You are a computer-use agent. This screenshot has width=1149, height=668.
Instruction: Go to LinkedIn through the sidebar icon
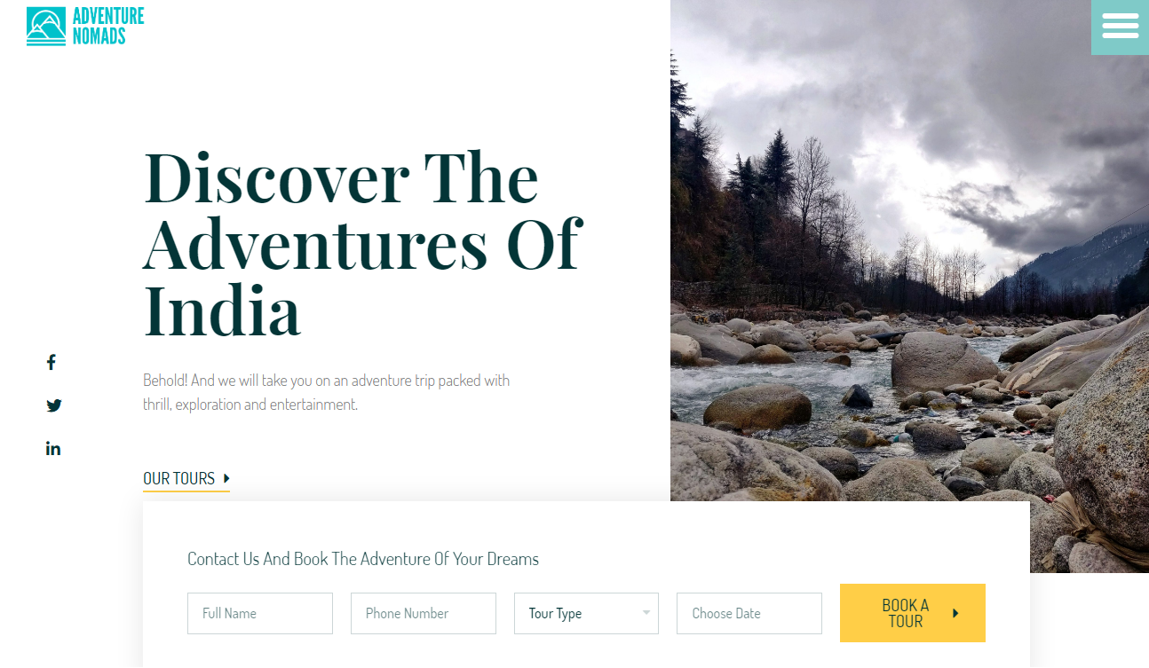(53, 449)
